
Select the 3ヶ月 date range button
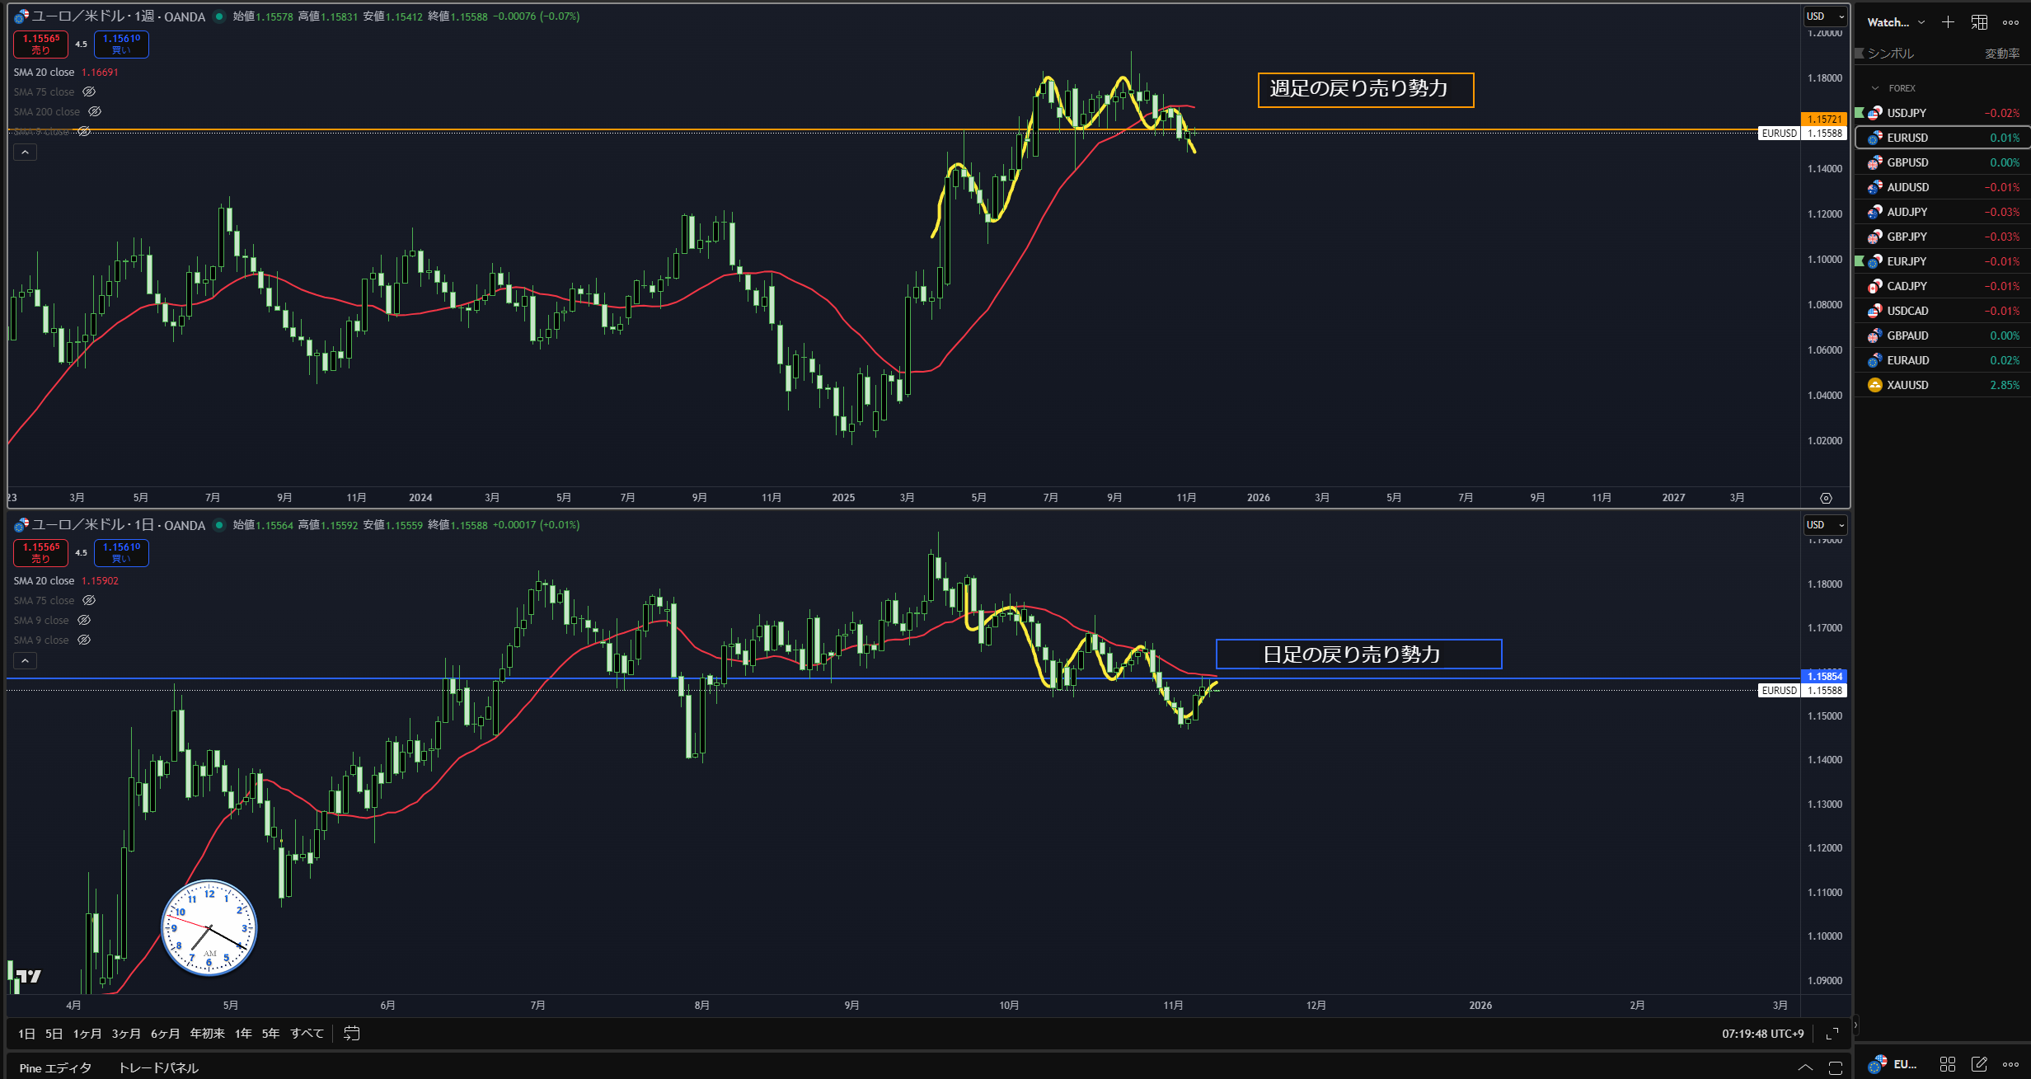coord(125,1034)
